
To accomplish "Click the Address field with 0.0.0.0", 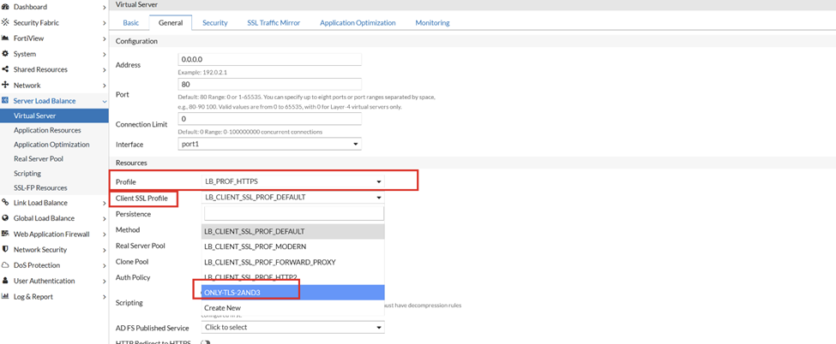I will click(270, 59).
